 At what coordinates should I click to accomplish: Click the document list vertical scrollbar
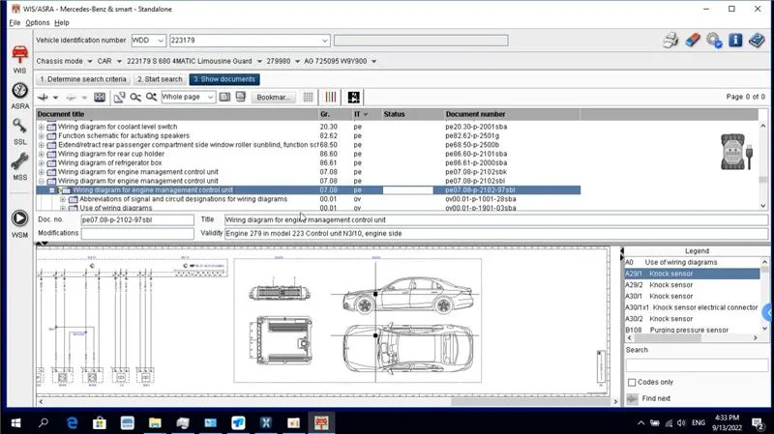pos(763,165)
